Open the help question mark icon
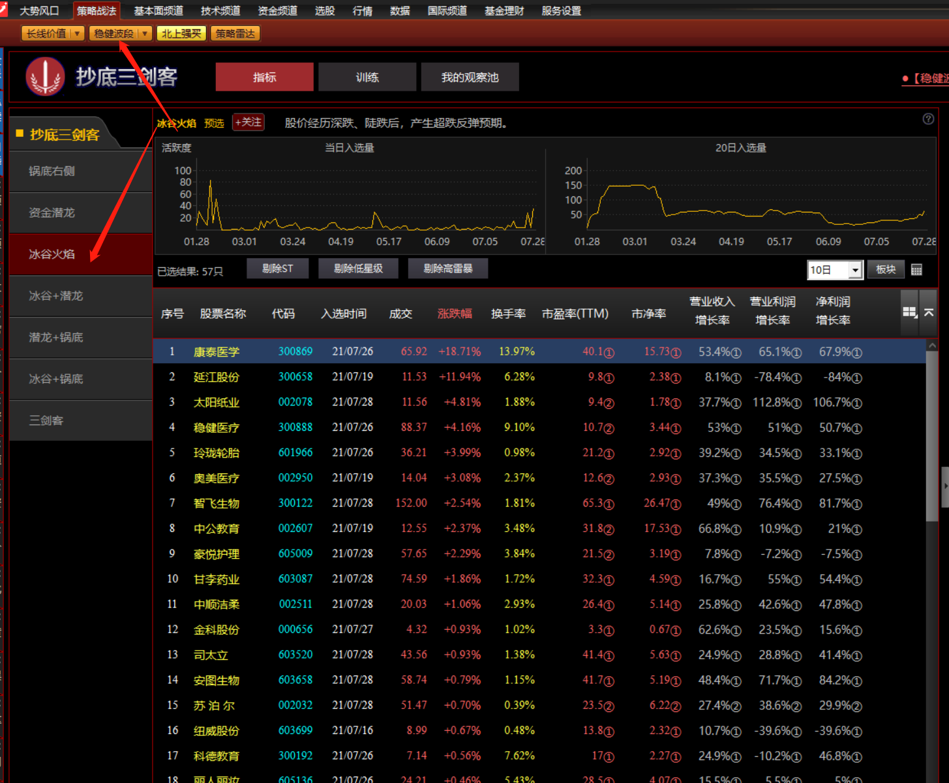Screen dimensions: 949x783 (x=928, y=119)
